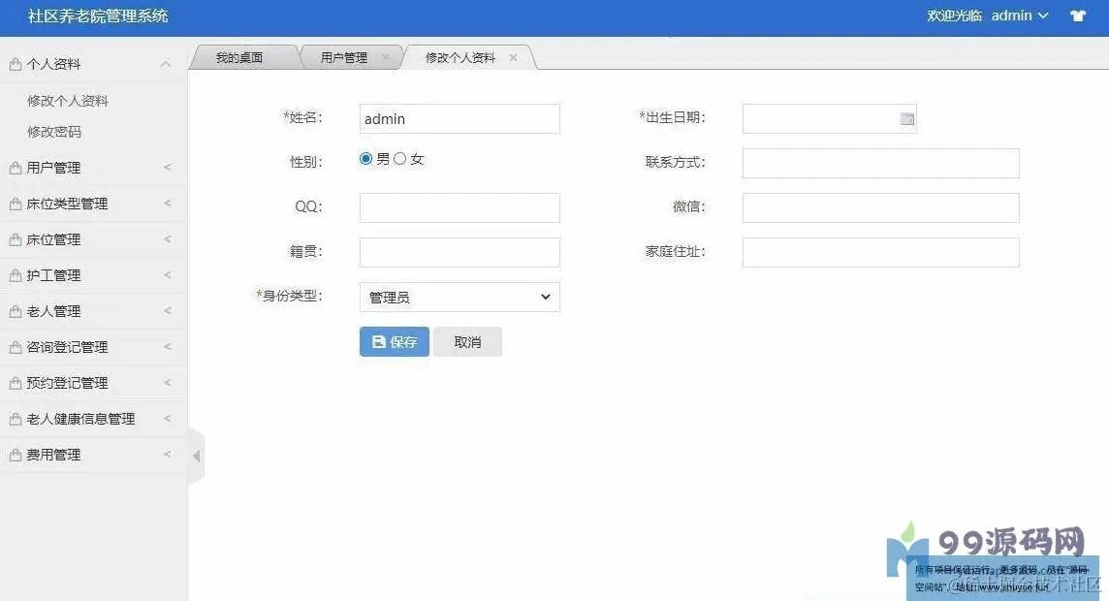Screen dimensions: 1109x601
Task: Focus the 籍贯 input field
Action: (459, 252)
